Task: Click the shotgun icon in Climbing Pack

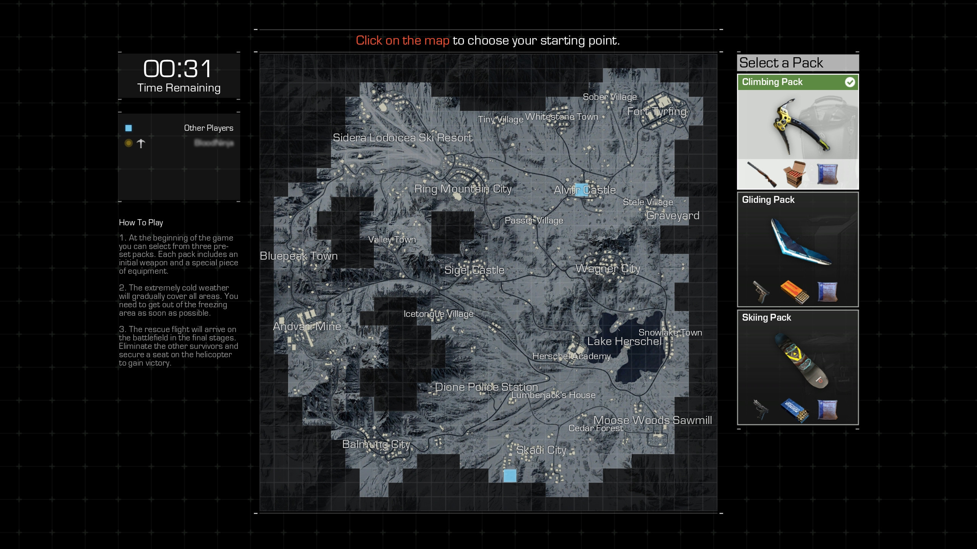Action: pos(762,174)
